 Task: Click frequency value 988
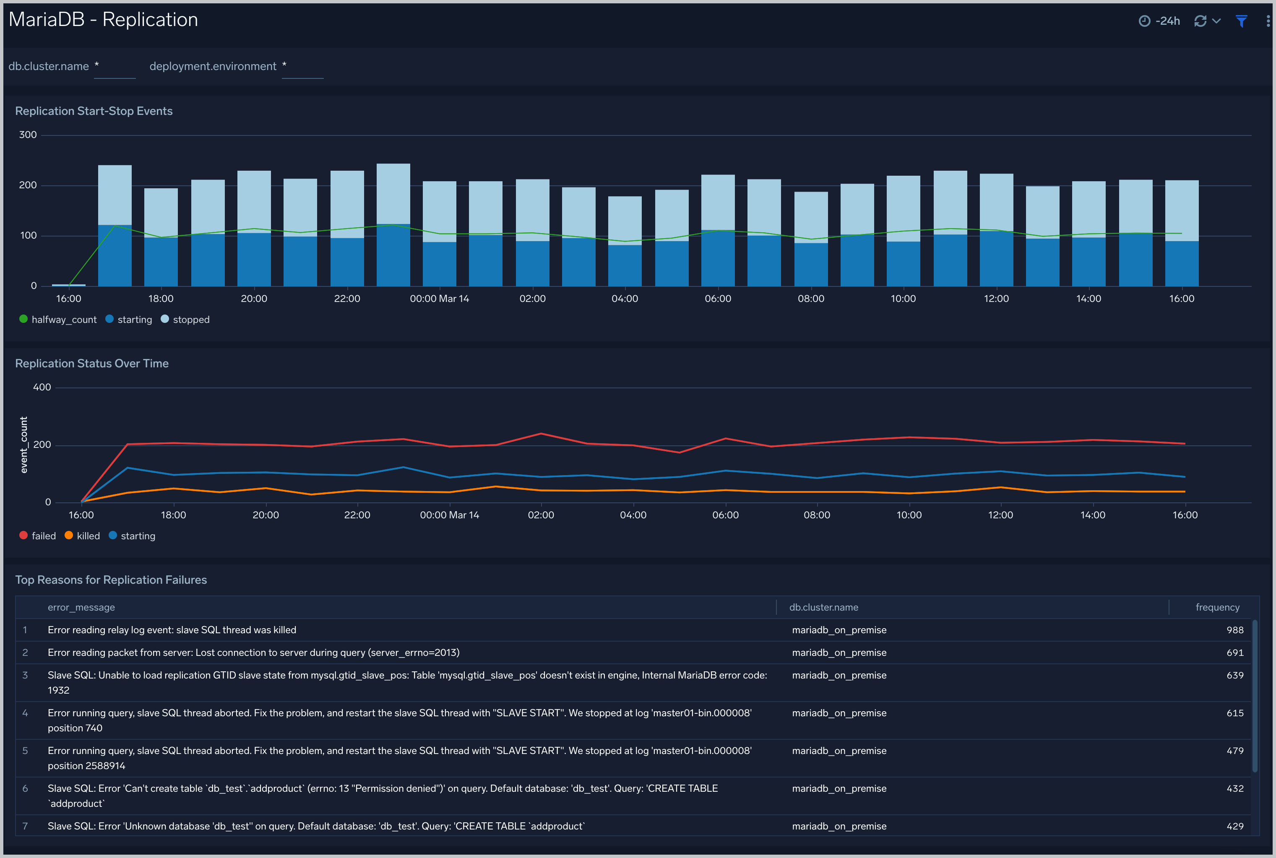pos(1235,630)
